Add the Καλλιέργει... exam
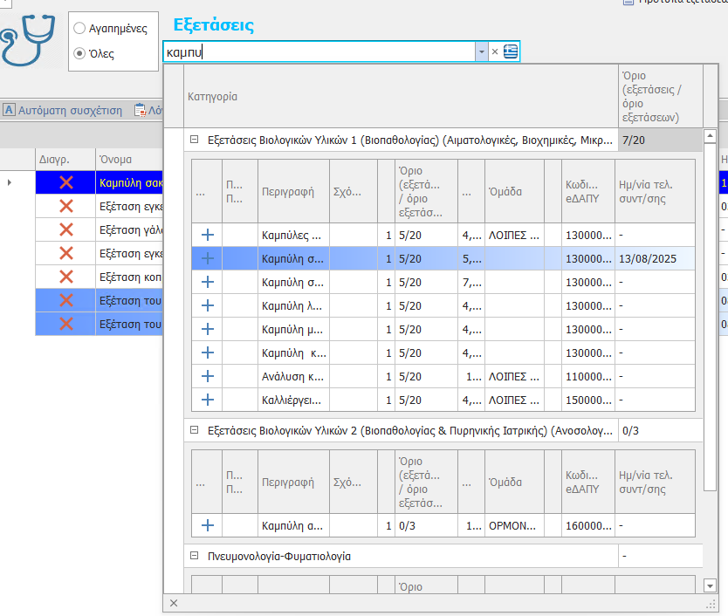728x616 pixels. click(x=208, y=400)
